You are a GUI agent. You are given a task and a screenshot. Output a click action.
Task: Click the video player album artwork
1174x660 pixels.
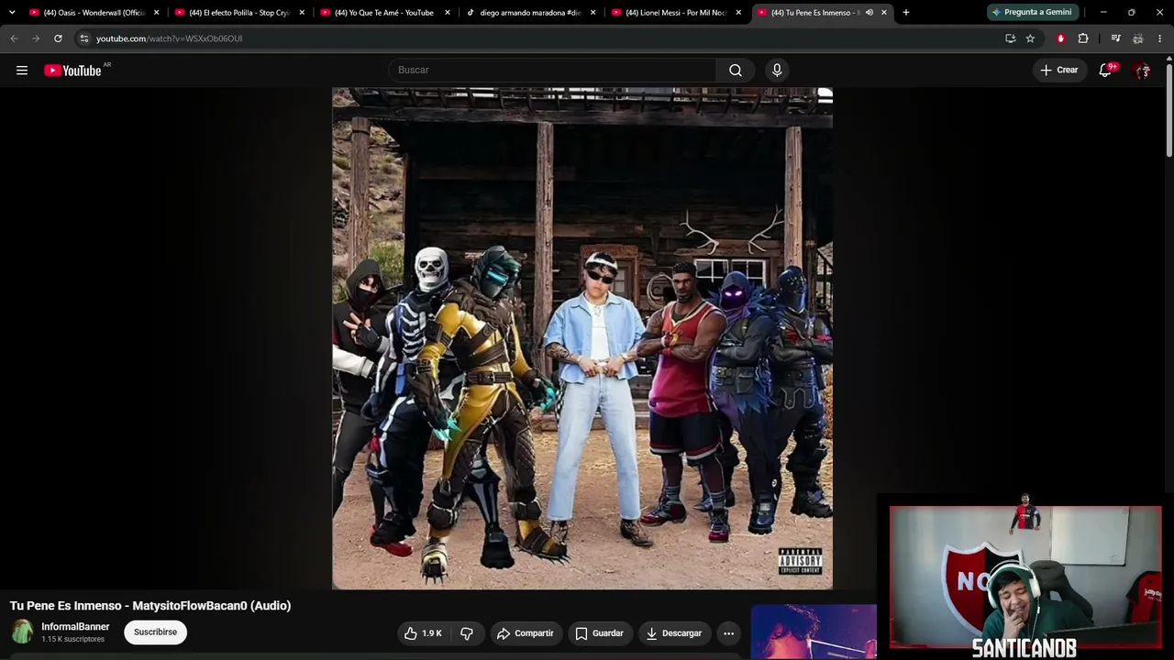[x=582, y=338]
